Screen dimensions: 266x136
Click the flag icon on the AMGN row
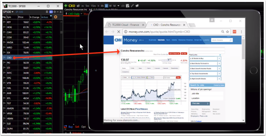point(4,108)
